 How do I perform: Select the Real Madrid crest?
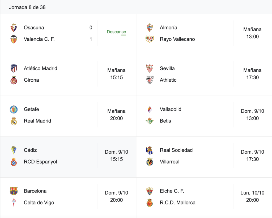click(14, 121)
